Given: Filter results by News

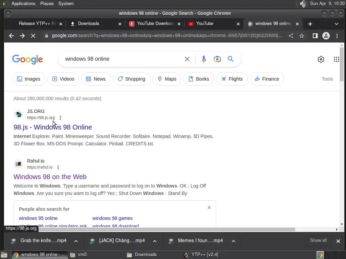Looking at the screenshot, I should 96,79.
